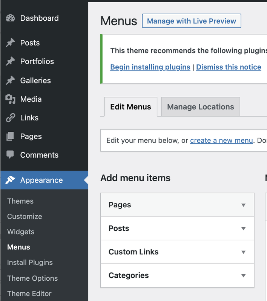Dismiss this notice link
Image resolution: width=267 pixels, height=301 pixels.
click(x=229, y=67)
